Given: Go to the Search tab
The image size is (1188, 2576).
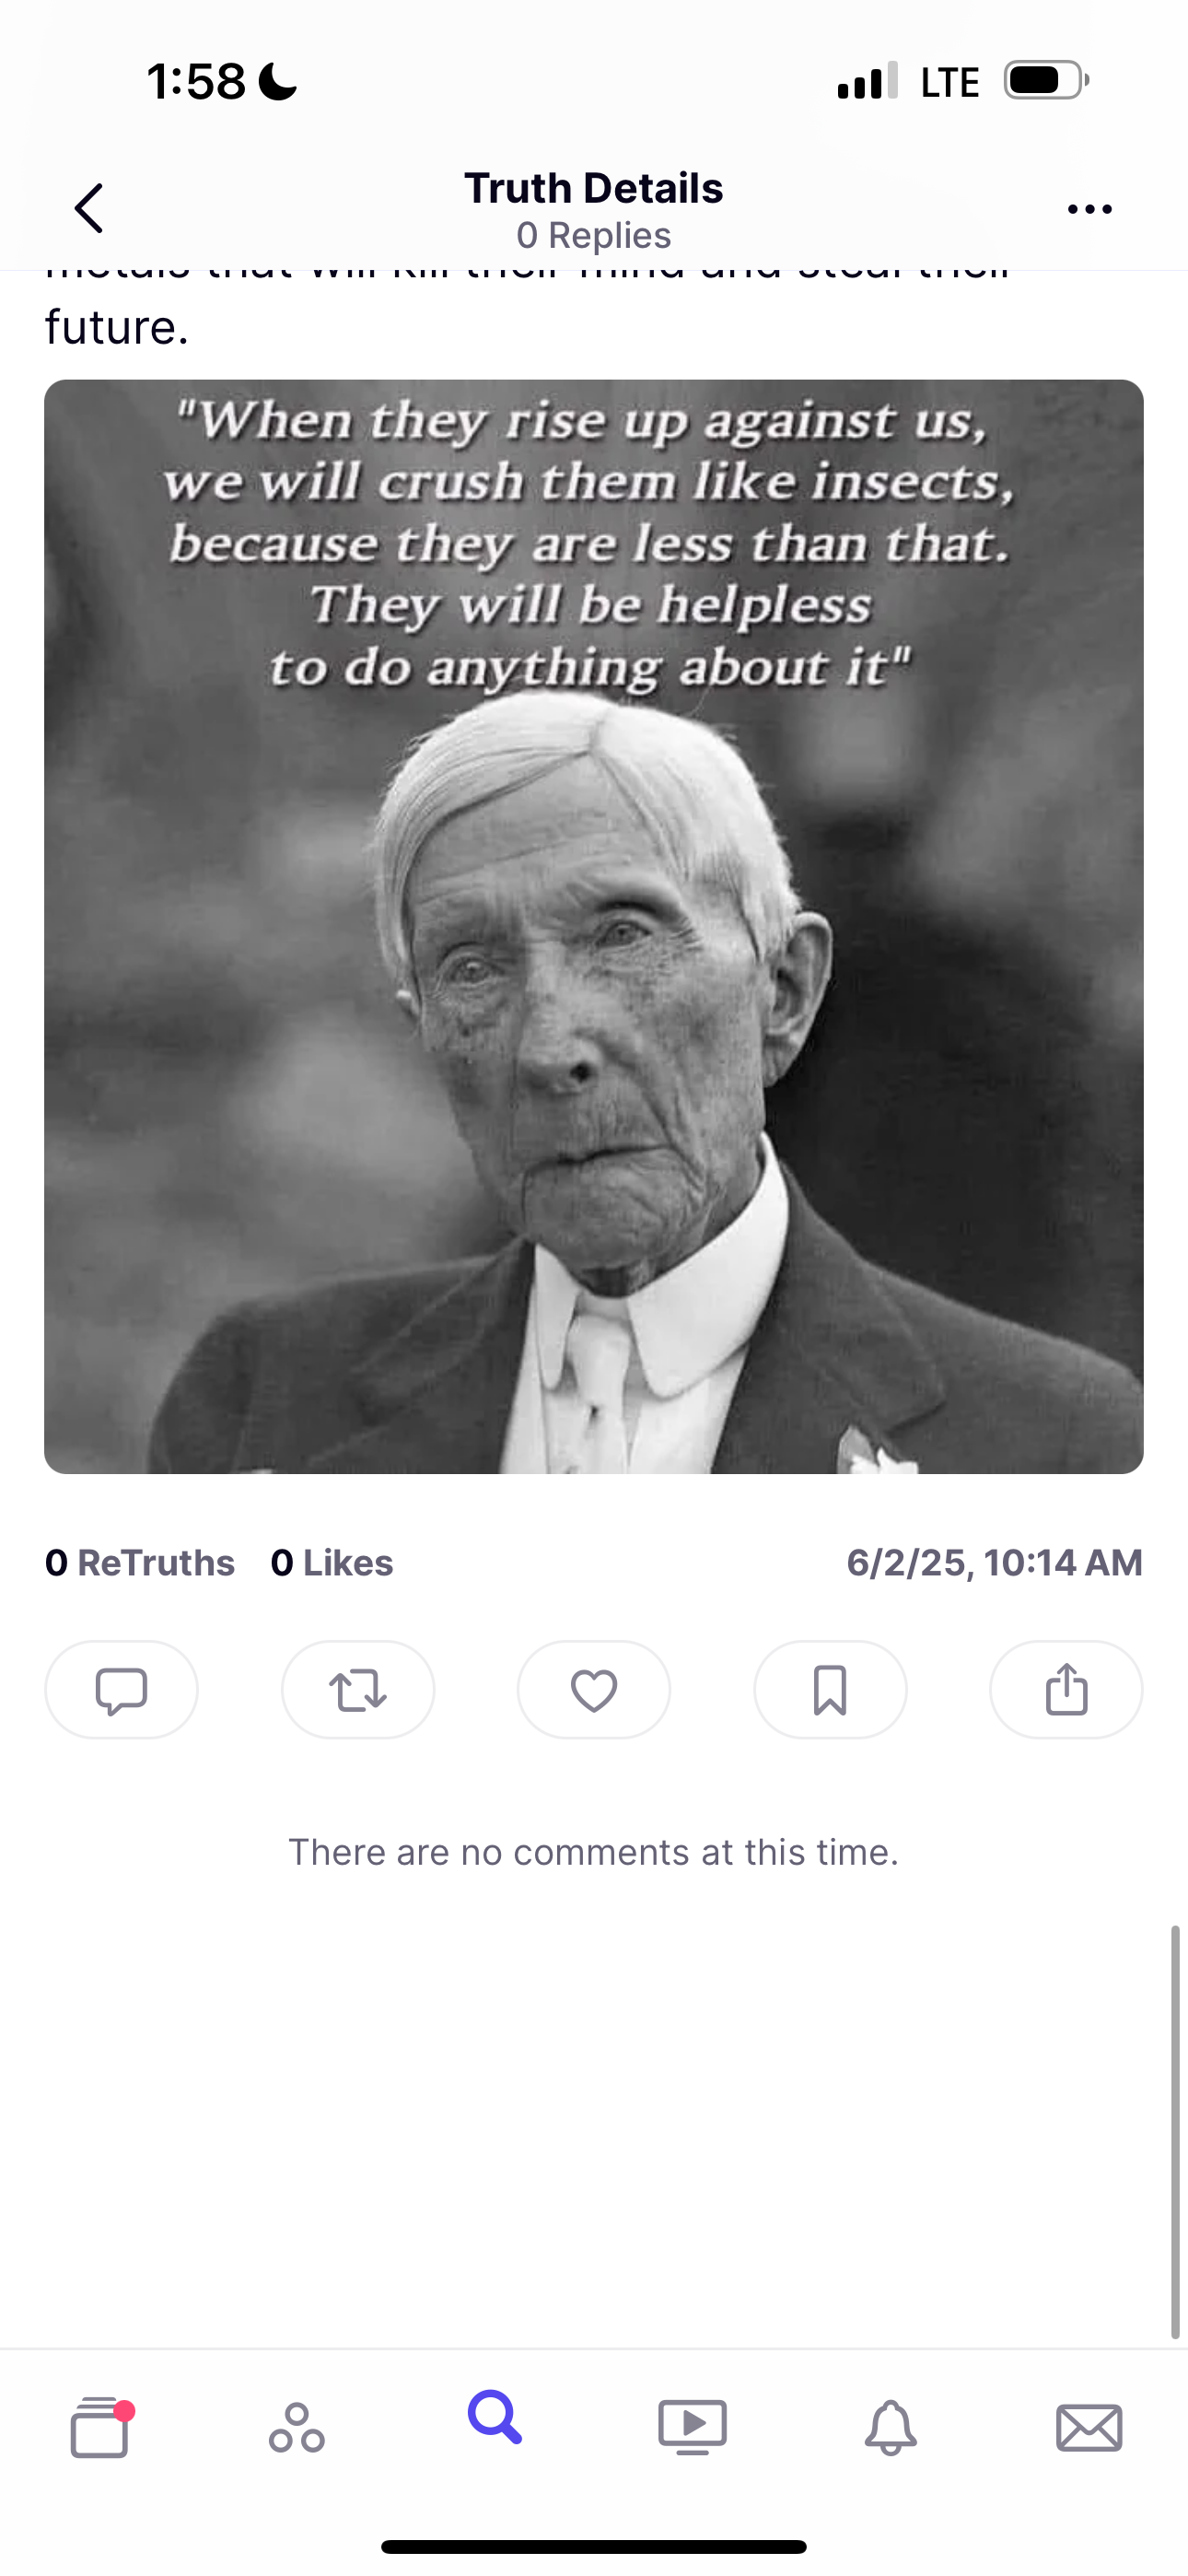Looking at the screenshot, I should click(x=495, y=2419).
